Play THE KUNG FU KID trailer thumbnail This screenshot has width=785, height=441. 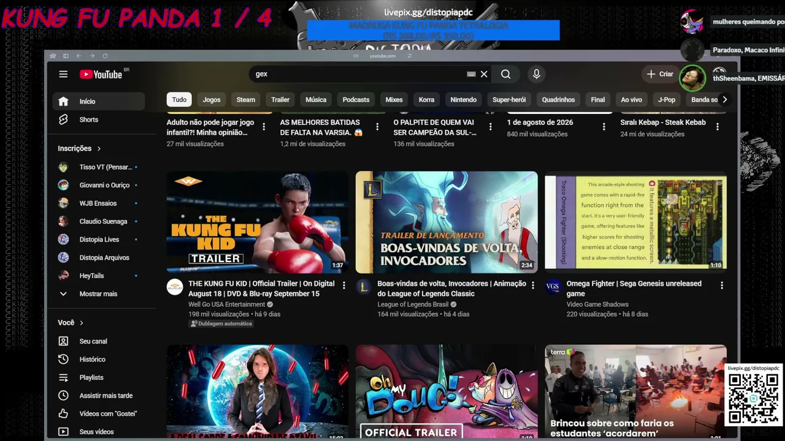pos(258,222)
